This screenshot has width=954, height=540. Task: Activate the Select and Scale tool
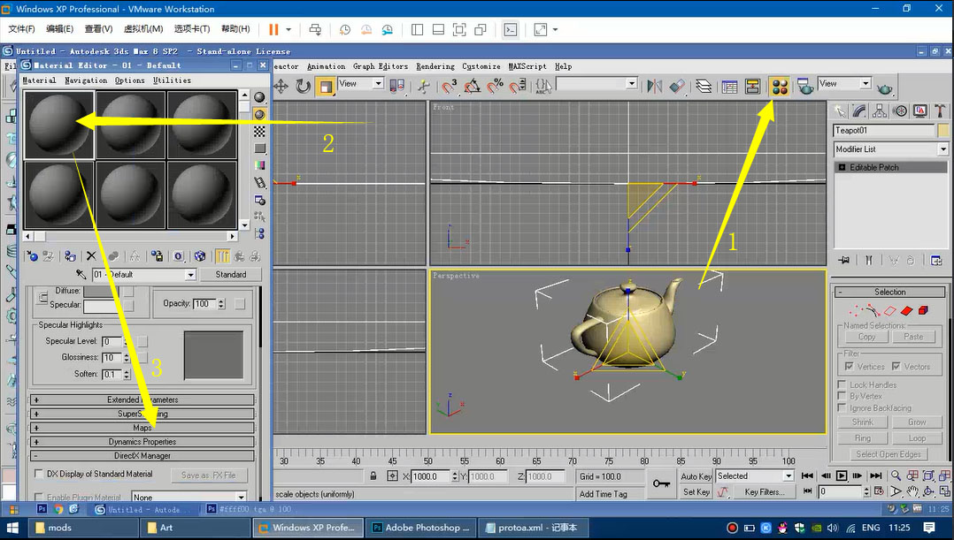click(326, 87)
